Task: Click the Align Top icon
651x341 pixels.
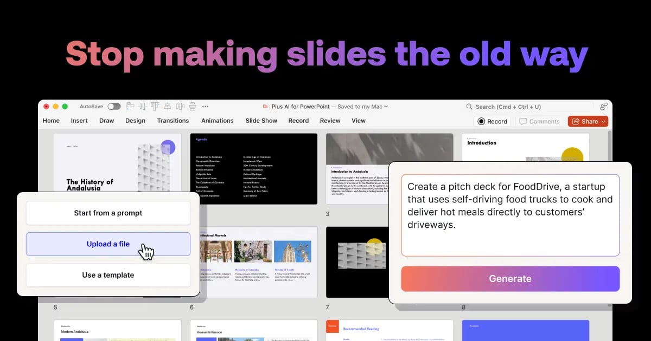Action: (x=155, y=107)
